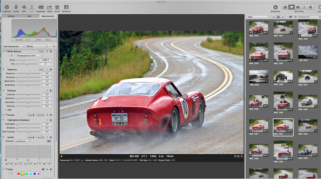Viewport: 321px width, 179px height.
Task: Toggle quarter-tone controls button in Levels
Action: (49, 141)
